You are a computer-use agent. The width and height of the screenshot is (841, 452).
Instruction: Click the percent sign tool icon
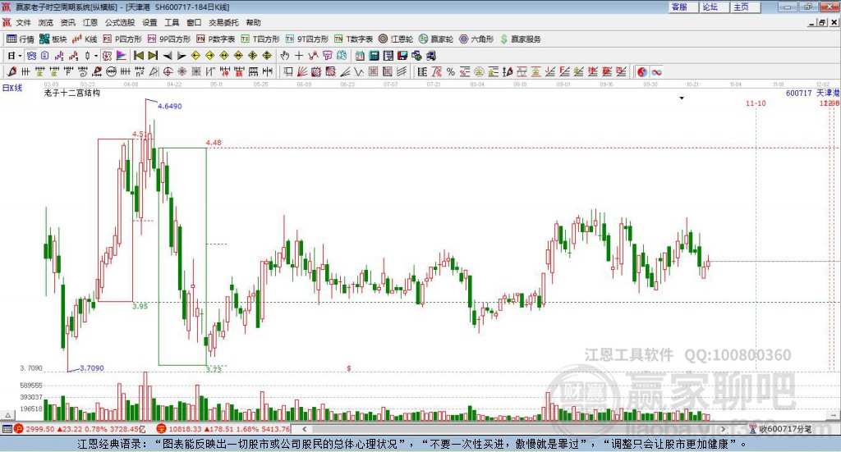451,71
